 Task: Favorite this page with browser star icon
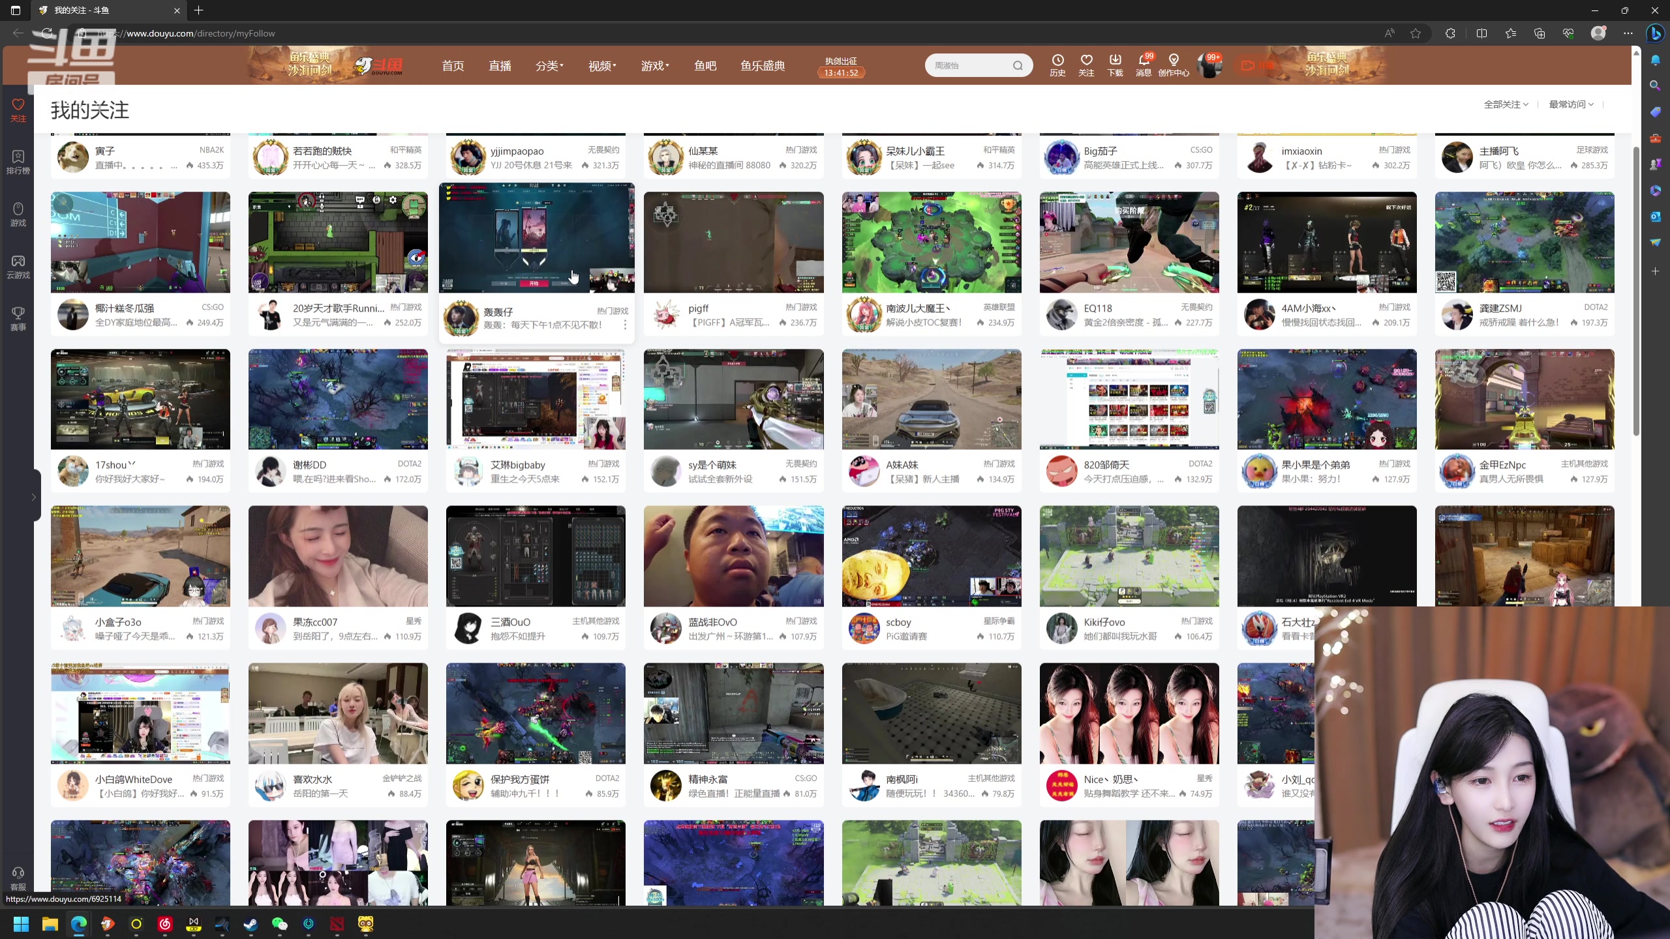point(1415,33)
